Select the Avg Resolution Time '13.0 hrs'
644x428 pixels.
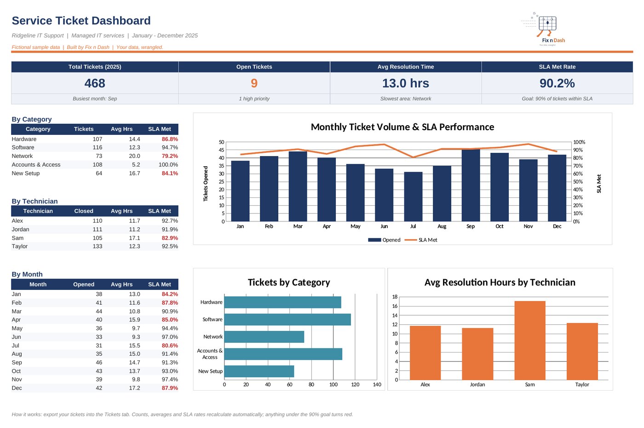[x=405, y=83]
